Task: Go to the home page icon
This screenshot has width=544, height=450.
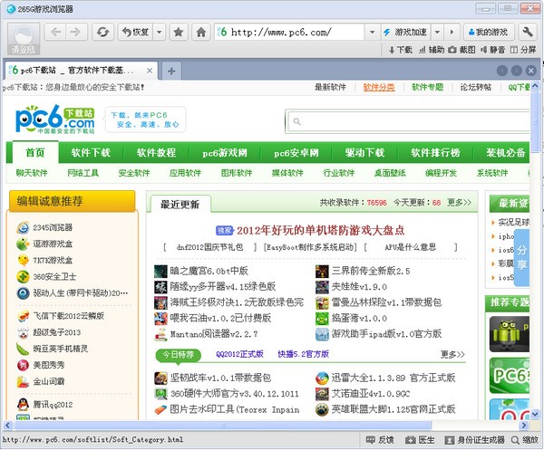Action: click(201, 33)
